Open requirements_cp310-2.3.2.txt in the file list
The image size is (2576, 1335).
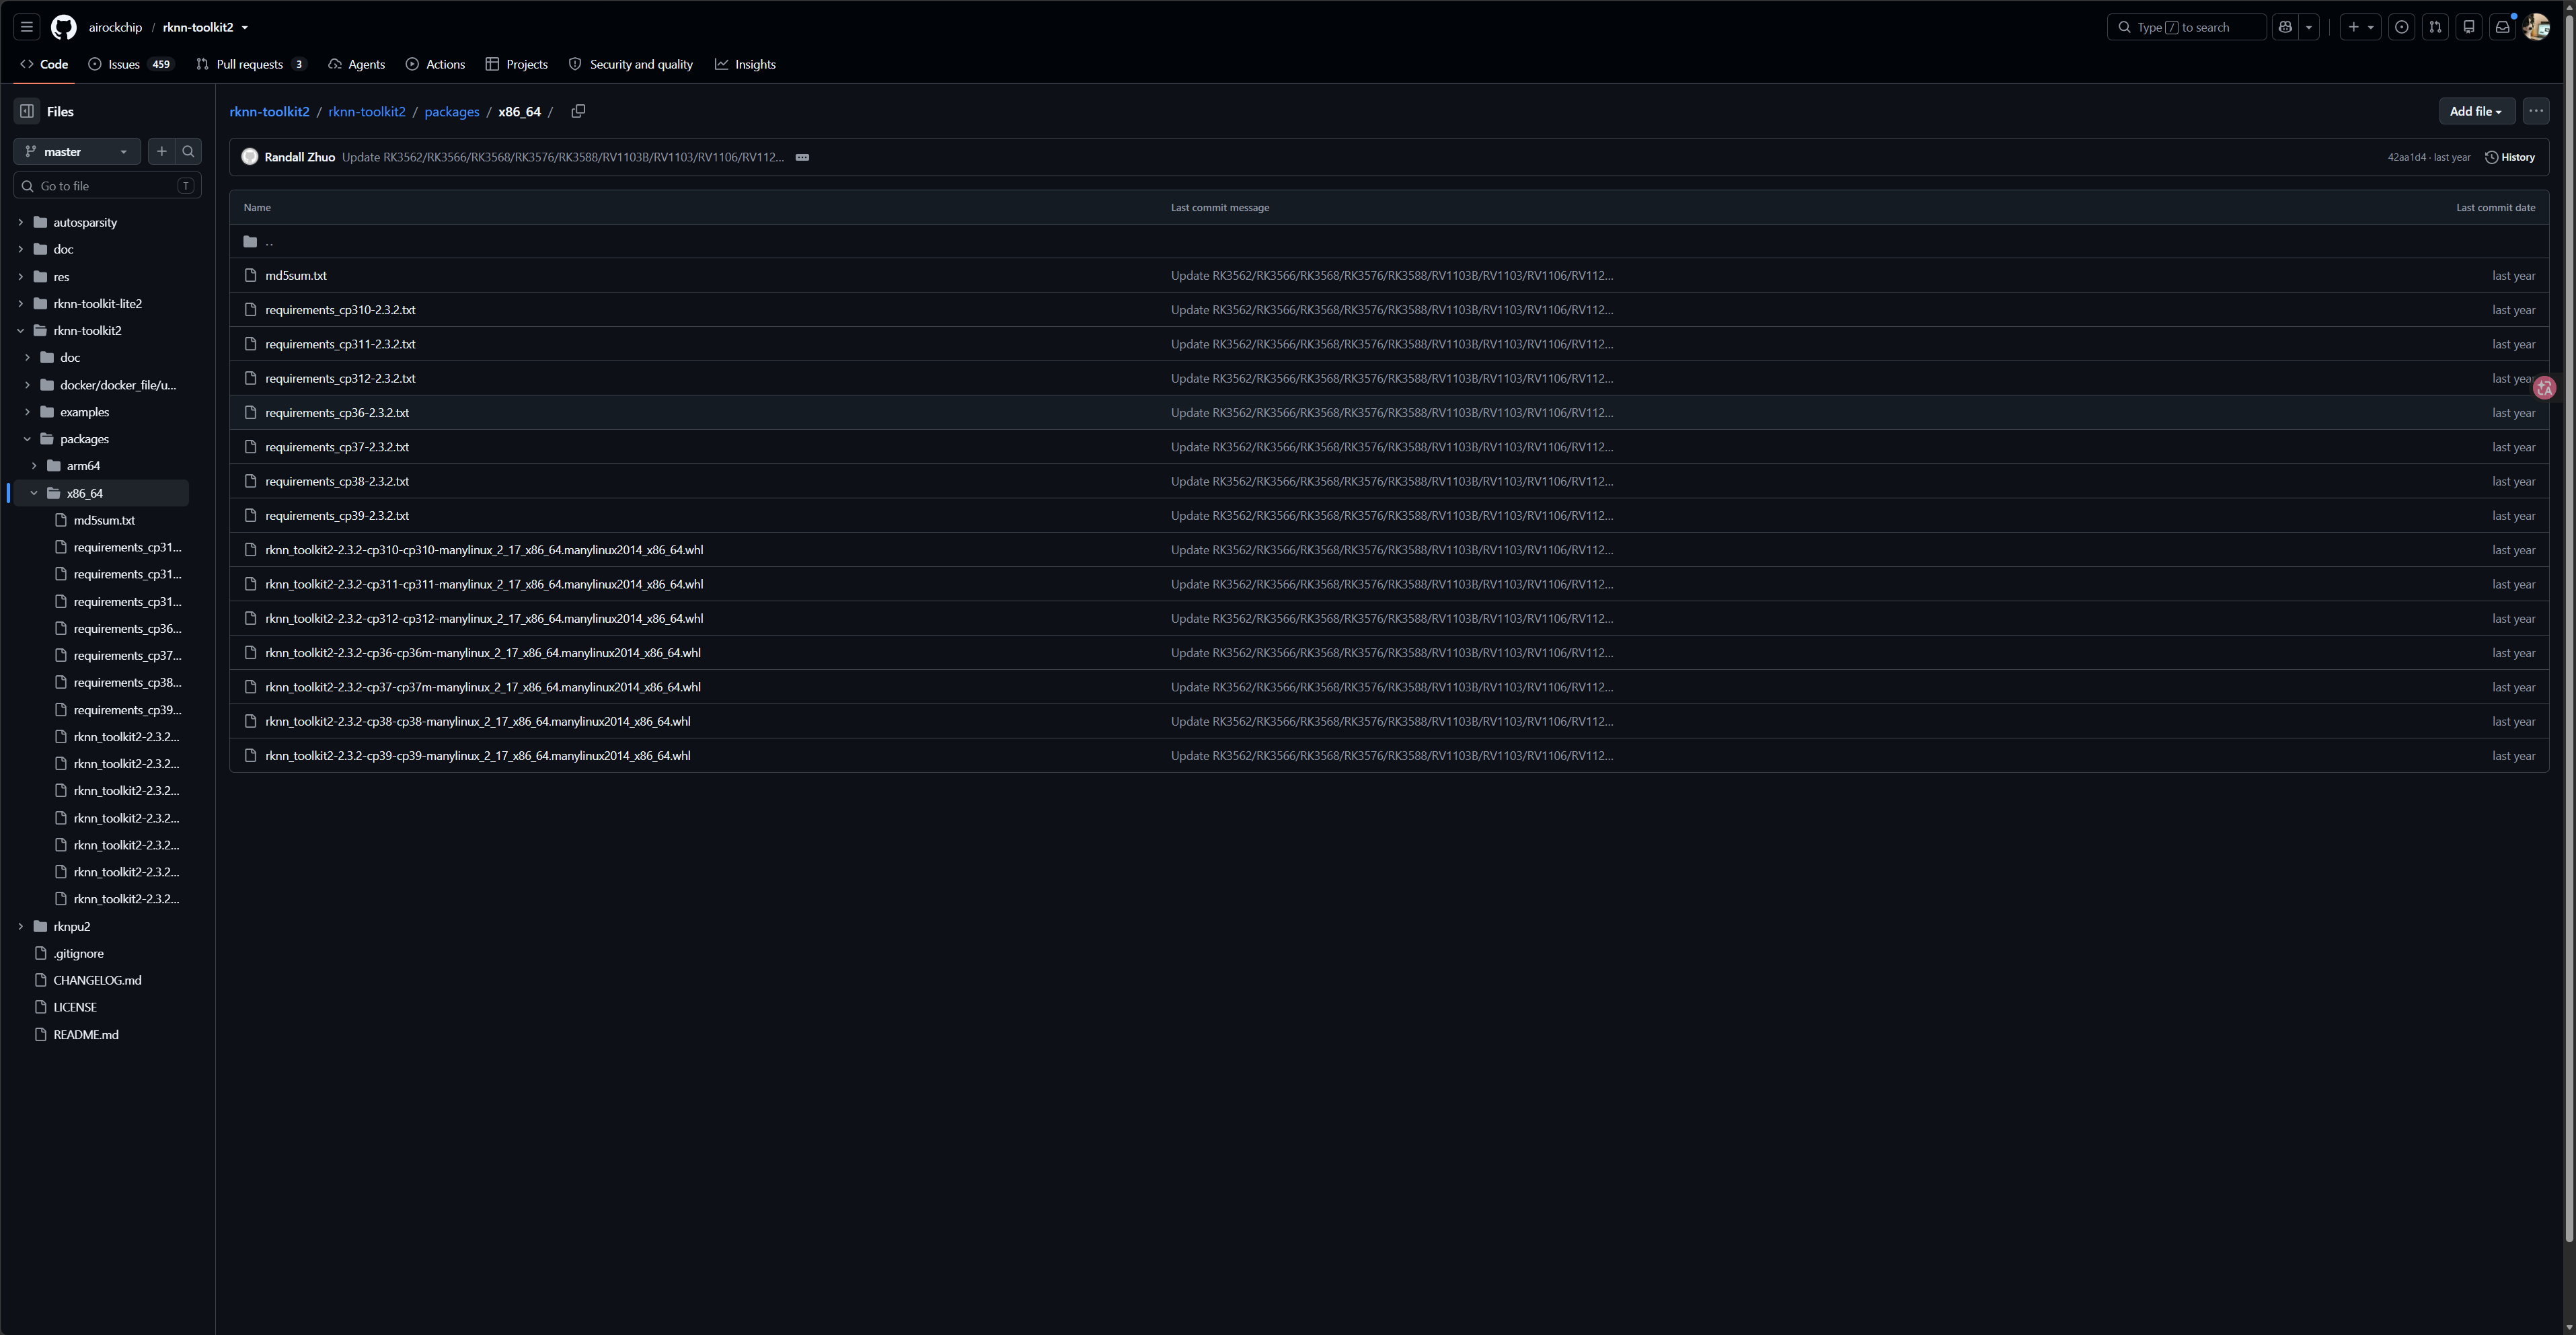tap(340, 310)
